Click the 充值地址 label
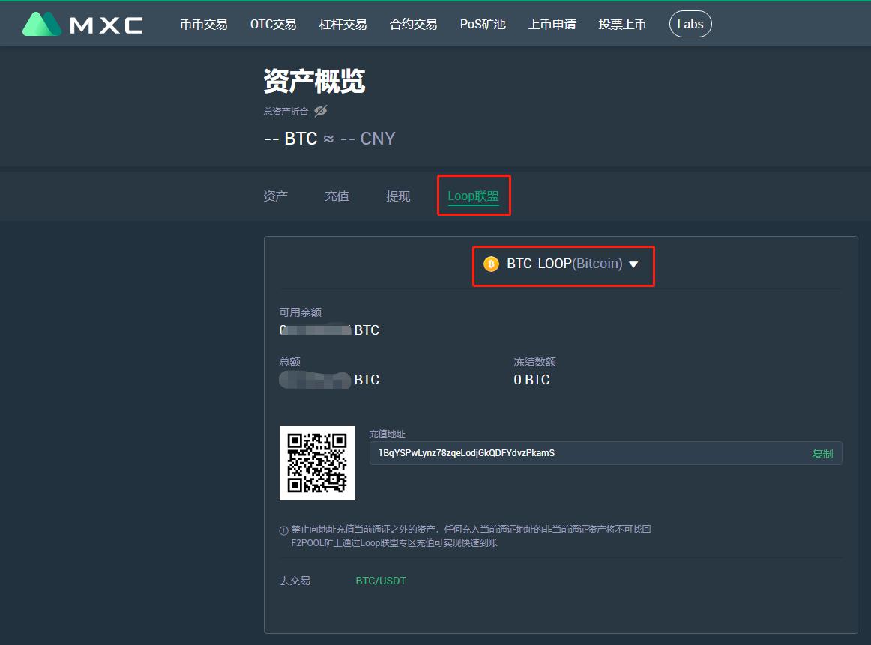 (x=388, y=434)
